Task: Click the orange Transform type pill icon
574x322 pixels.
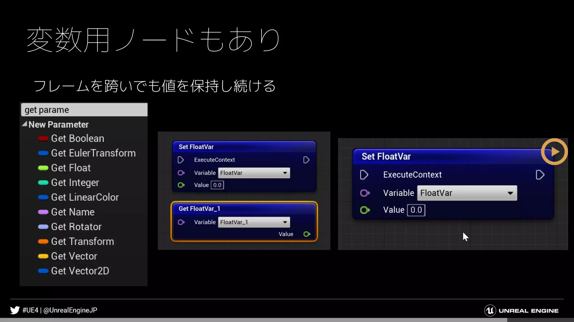Action: (43, 241)
